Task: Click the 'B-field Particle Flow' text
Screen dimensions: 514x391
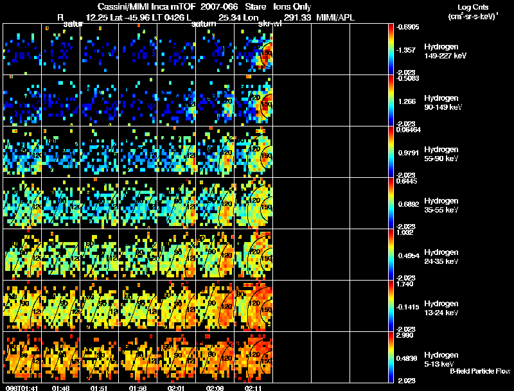Action: [x=480, y=371]
